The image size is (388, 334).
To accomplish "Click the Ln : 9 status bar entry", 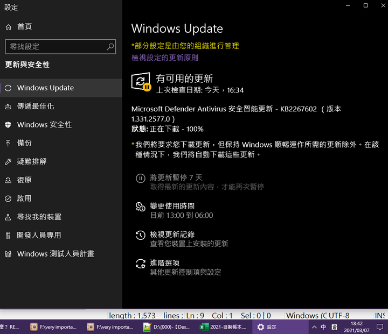I will (x=195, y=316).
